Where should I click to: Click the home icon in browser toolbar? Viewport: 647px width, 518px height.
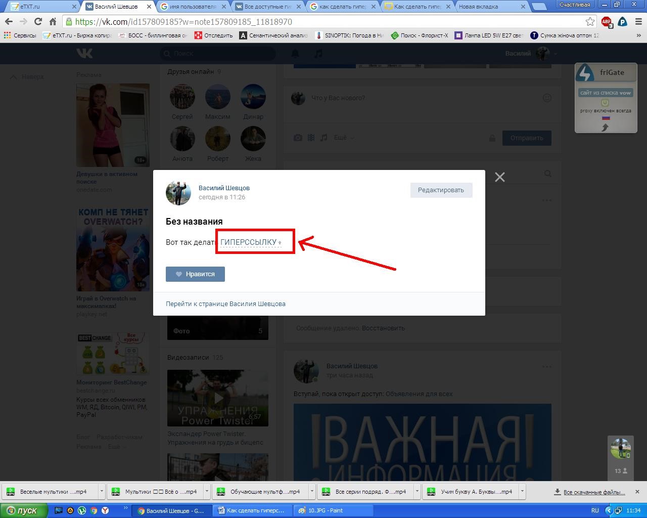click(x=53, y=22)
